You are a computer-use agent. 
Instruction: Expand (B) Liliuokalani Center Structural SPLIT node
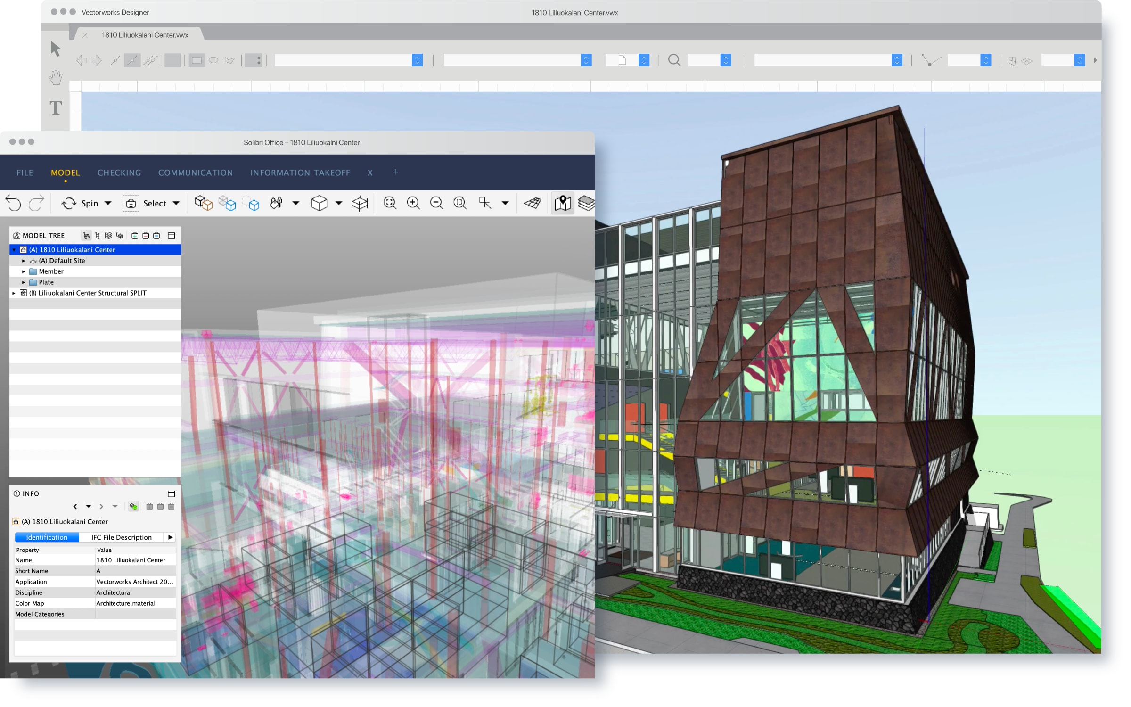point(14,293)
